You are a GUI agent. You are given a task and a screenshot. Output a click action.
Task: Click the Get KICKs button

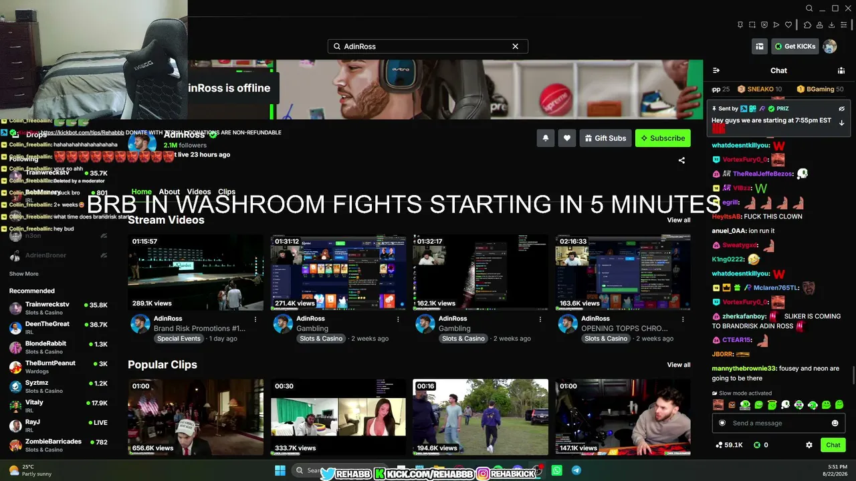[x=795, y=46]
